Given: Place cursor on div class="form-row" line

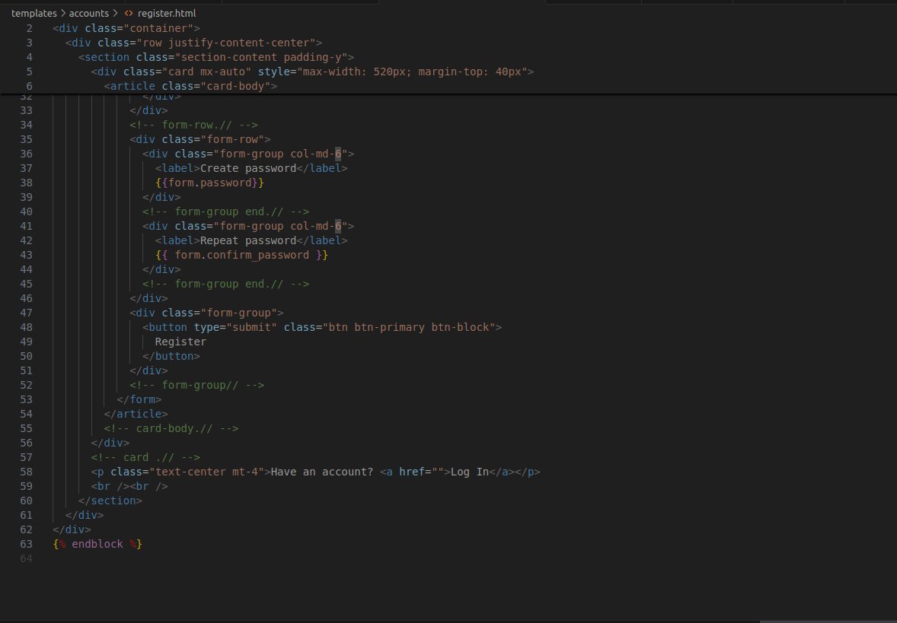Looking at the screenshot, I should click(x=200, y=139).
